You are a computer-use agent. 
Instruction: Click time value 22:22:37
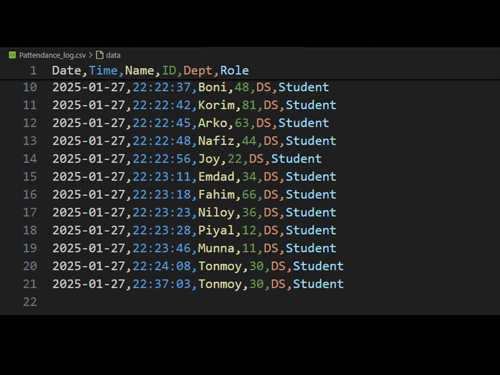tap(161, 87)
